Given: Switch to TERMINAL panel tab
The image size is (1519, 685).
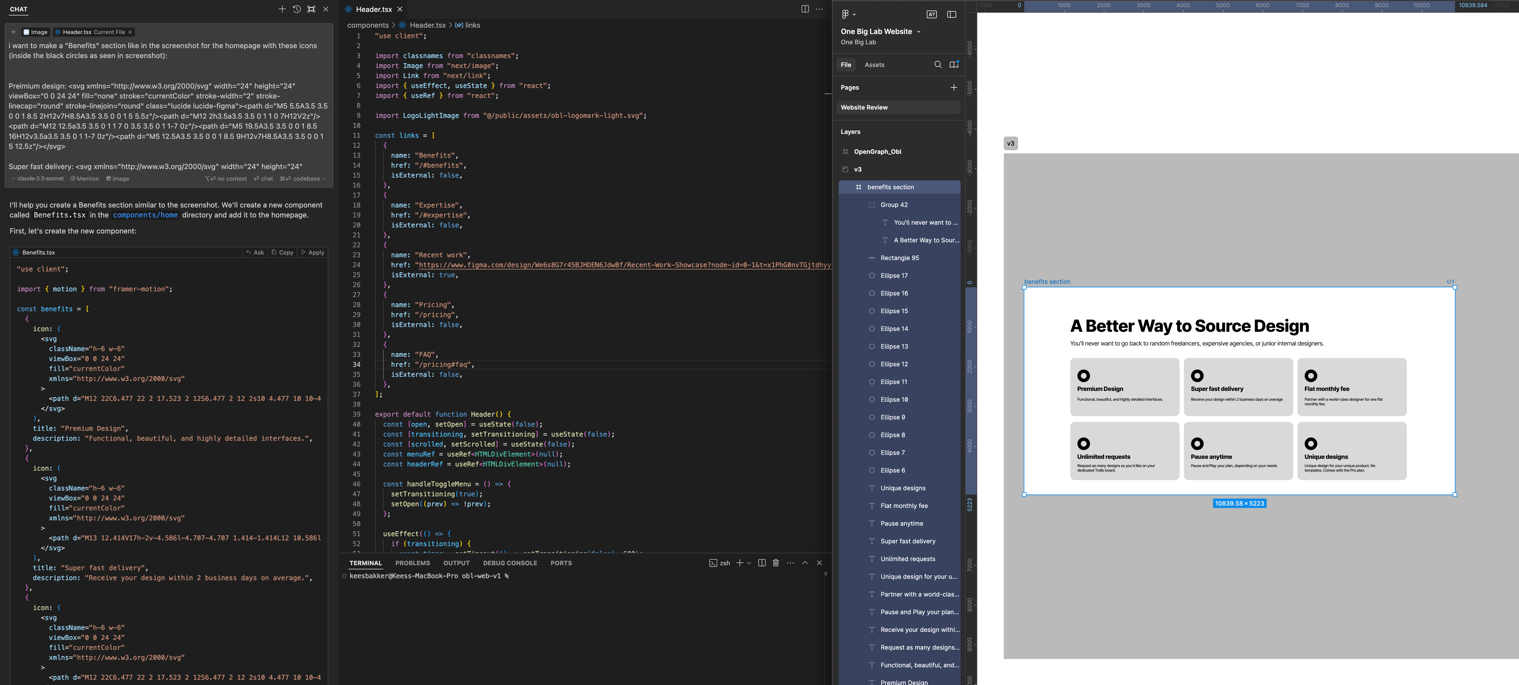Looking at the screenshot, I should pos(366,563).
